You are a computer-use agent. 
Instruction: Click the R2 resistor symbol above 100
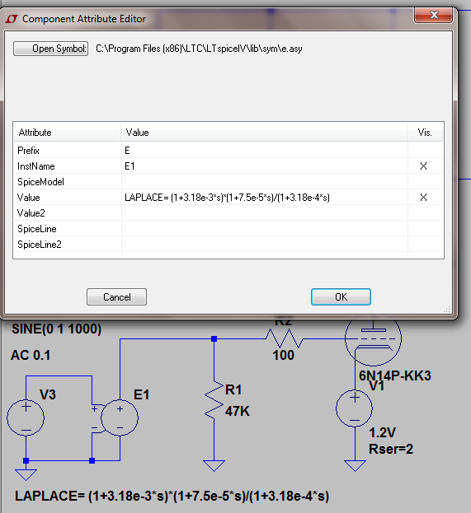click(284, 338)
